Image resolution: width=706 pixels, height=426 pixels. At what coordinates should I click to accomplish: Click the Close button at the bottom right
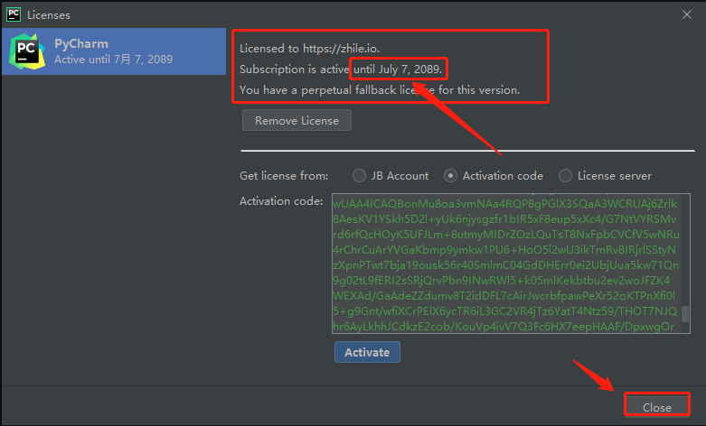click(657, 407)
